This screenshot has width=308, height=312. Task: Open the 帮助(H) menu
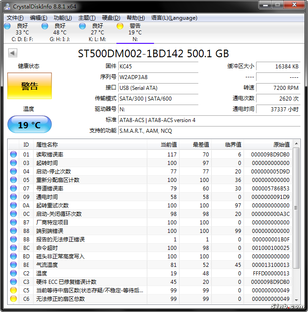tap(136, 18)
